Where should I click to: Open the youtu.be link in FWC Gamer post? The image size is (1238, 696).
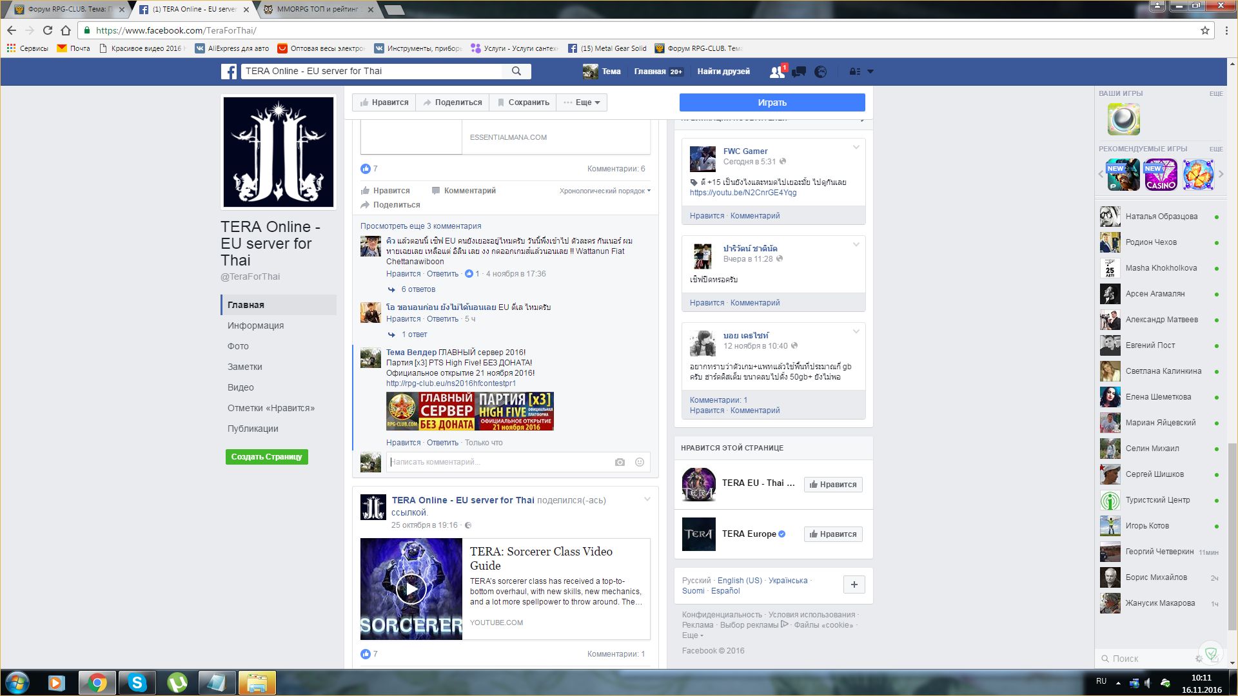743,193
